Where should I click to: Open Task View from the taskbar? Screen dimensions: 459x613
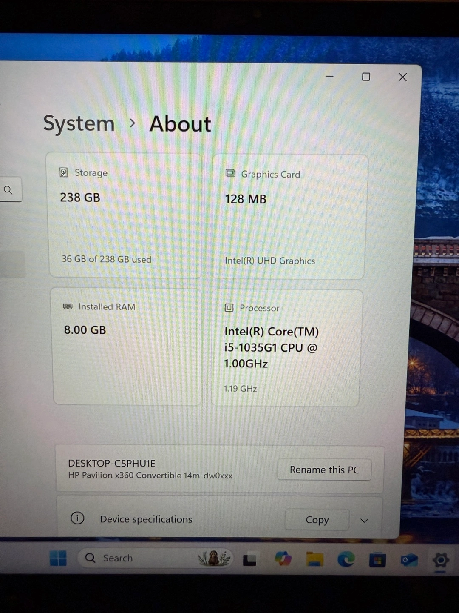coord(249,559)
